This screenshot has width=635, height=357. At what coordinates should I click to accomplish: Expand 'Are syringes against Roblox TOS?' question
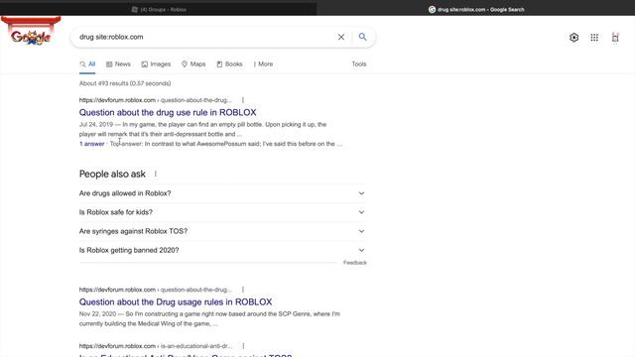[222, 231]
